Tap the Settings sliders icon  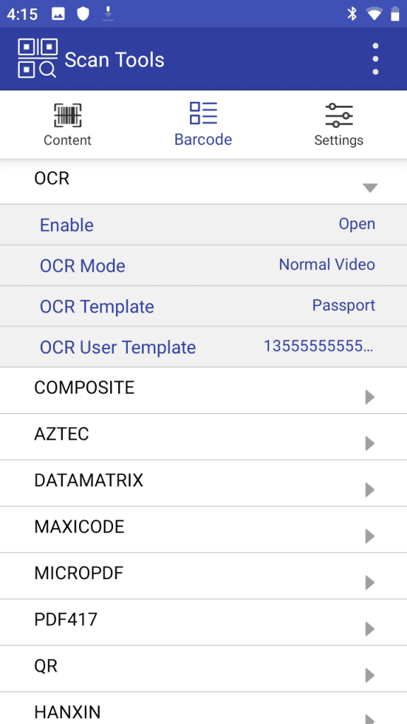point(338,113)
